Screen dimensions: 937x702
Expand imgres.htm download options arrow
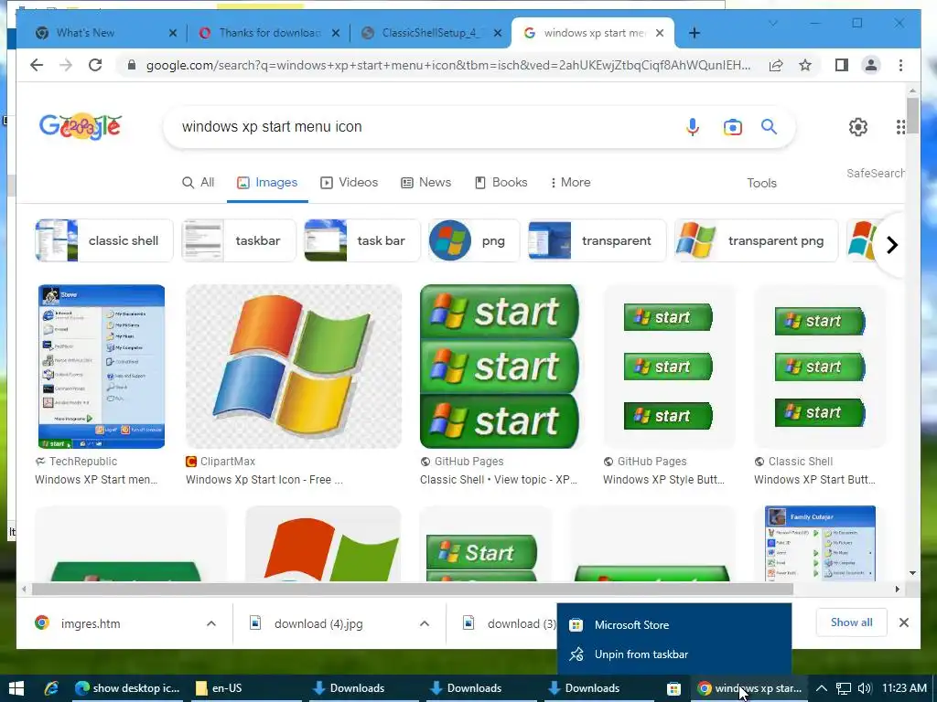click(x=211, y=623)
